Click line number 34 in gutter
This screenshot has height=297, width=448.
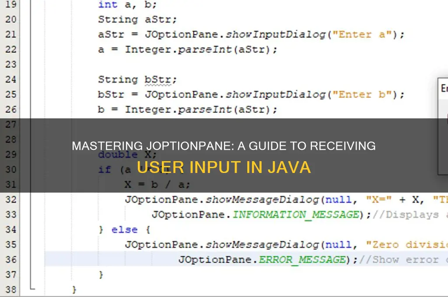11,229
